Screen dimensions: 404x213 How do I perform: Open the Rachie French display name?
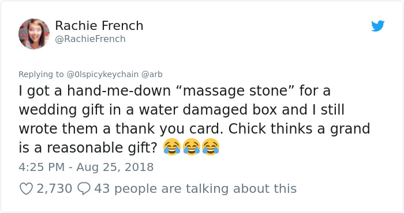pos(99,26)
